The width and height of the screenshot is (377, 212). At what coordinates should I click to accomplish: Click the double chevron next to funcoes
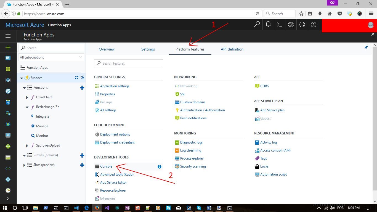click(x=82, y=78)
